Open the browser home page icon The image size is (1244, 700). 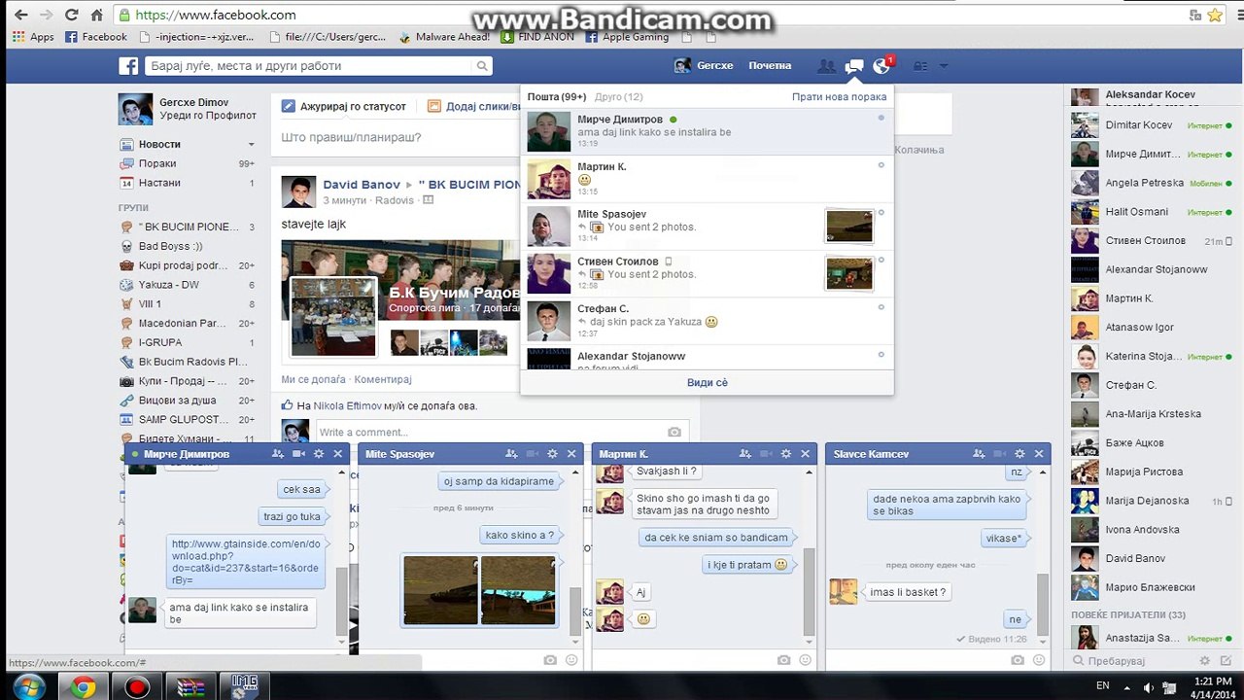(x=96, y=15)
